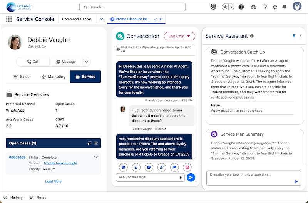
Task: Click the Agentforce astro icon in header
Action: pyautogui.click(x=213, y=7)
